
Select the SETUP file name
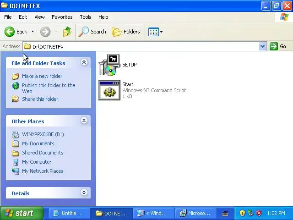click(x=129, y=65)
